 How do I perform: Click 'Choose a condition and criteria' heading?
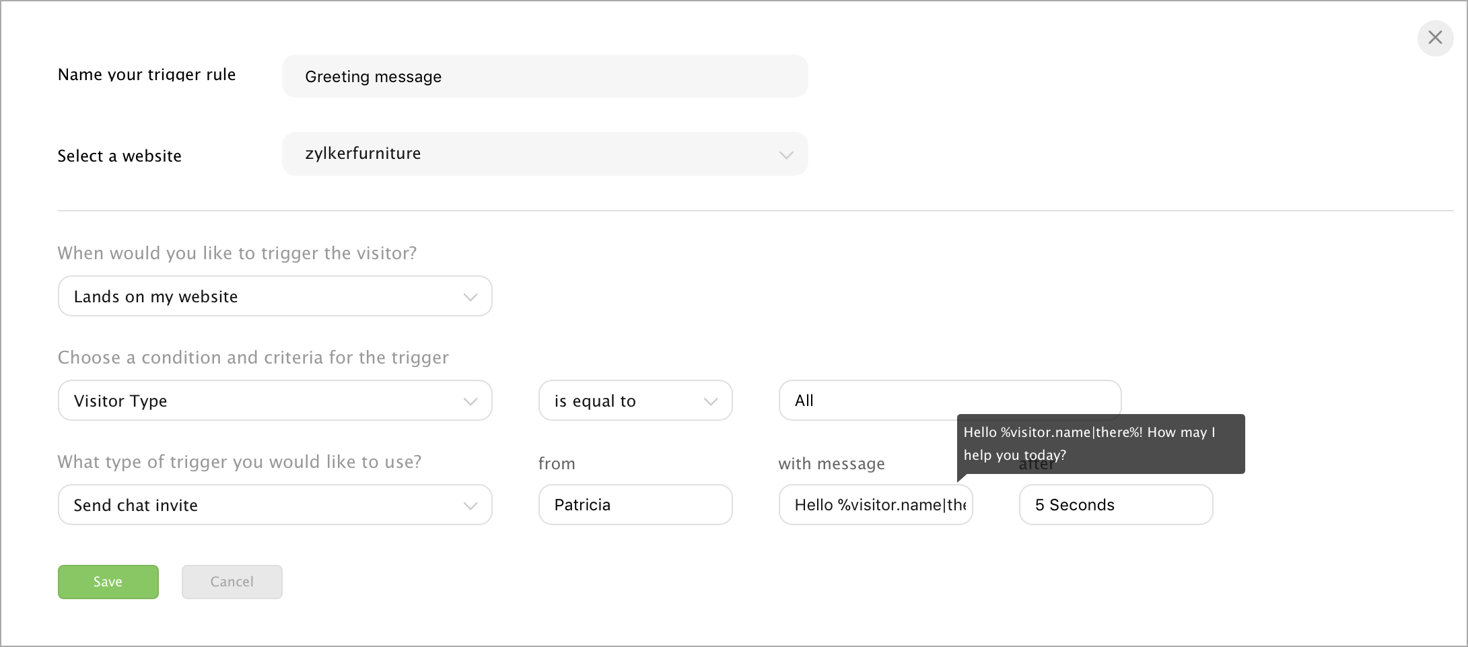click(253, 357)
